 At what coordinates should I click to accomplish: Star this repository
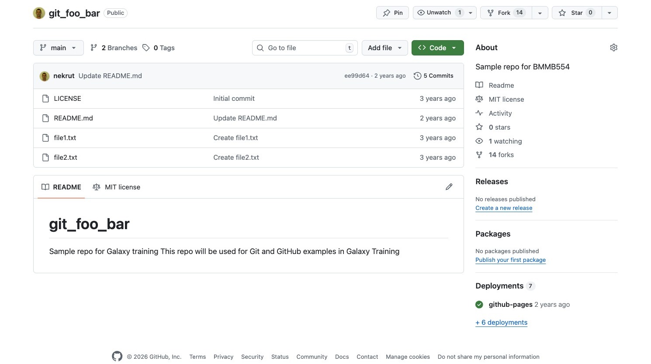577,13
